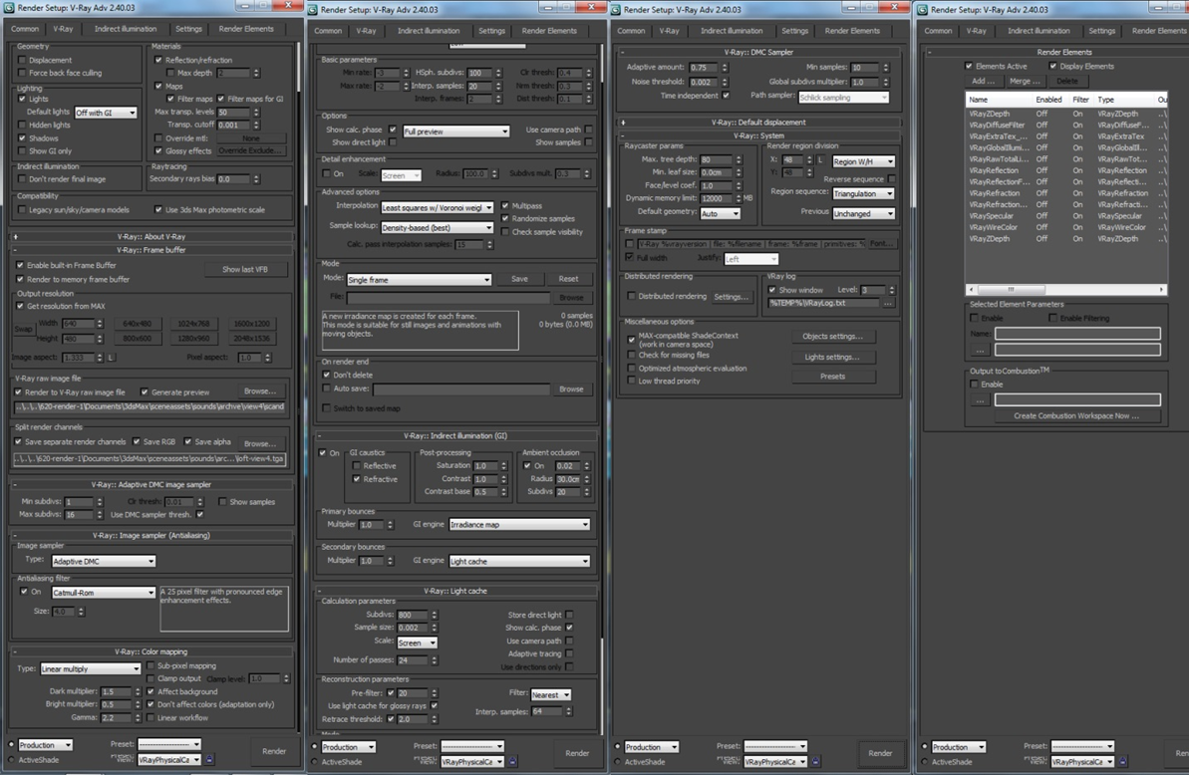Open the Color mapping Type Linear multiply dropdown
The width and height of the screenshot is (1189, 775).
90,669
